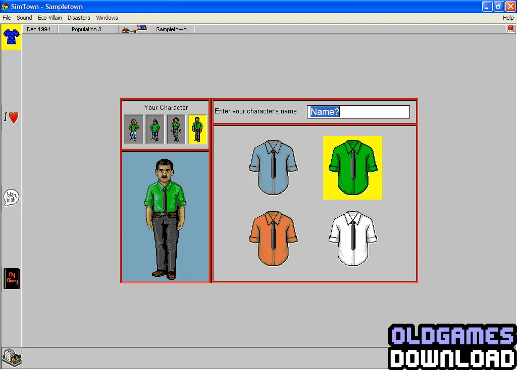Pick the green shirt with tie
The width and height of the screenshot is (517, 370).
(352, 167)
